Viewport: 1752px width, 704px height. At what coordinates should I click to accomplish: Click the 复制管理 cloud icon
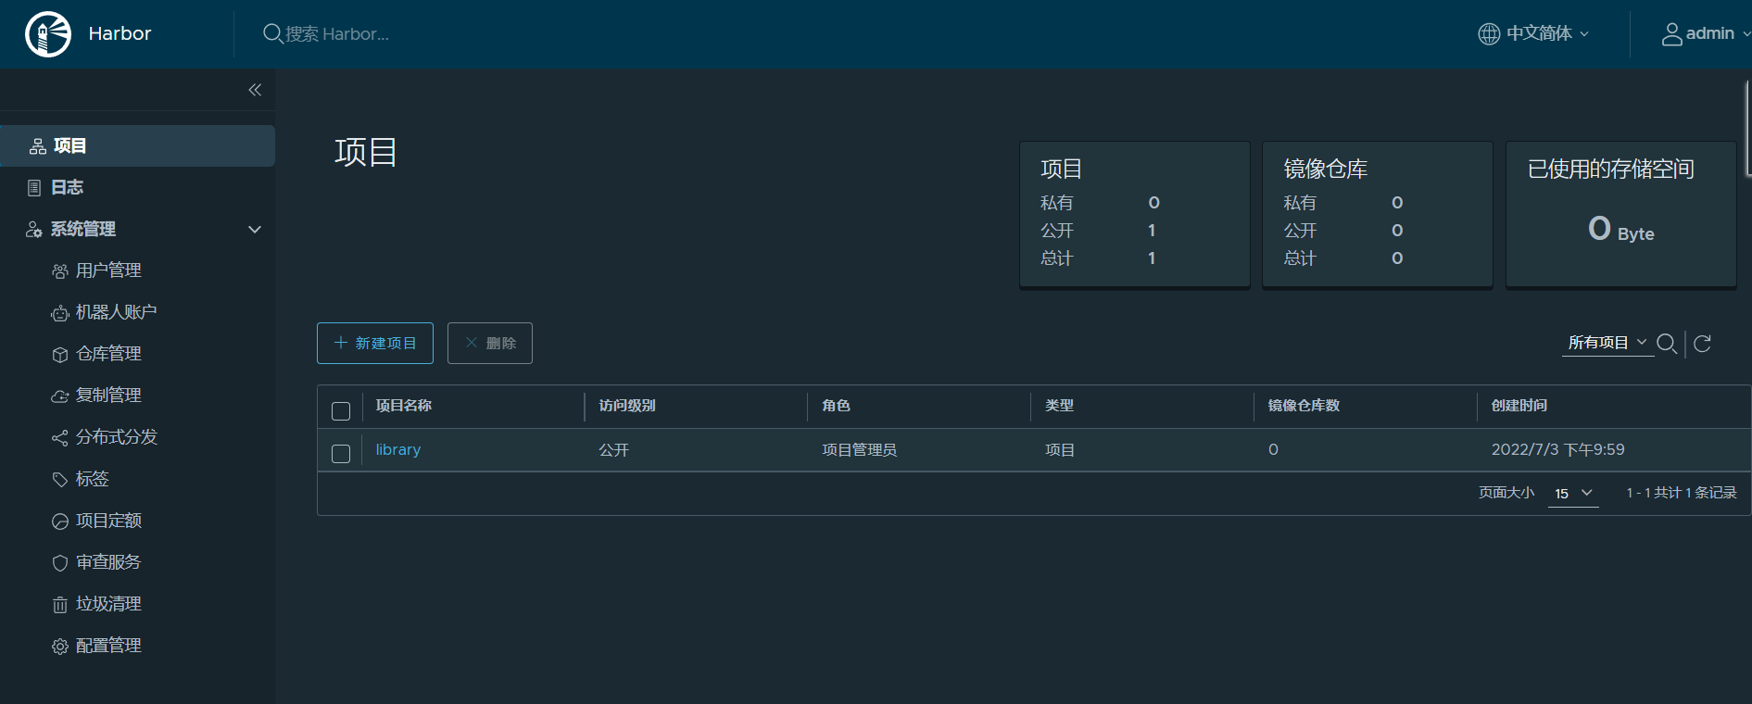[60, 396]
